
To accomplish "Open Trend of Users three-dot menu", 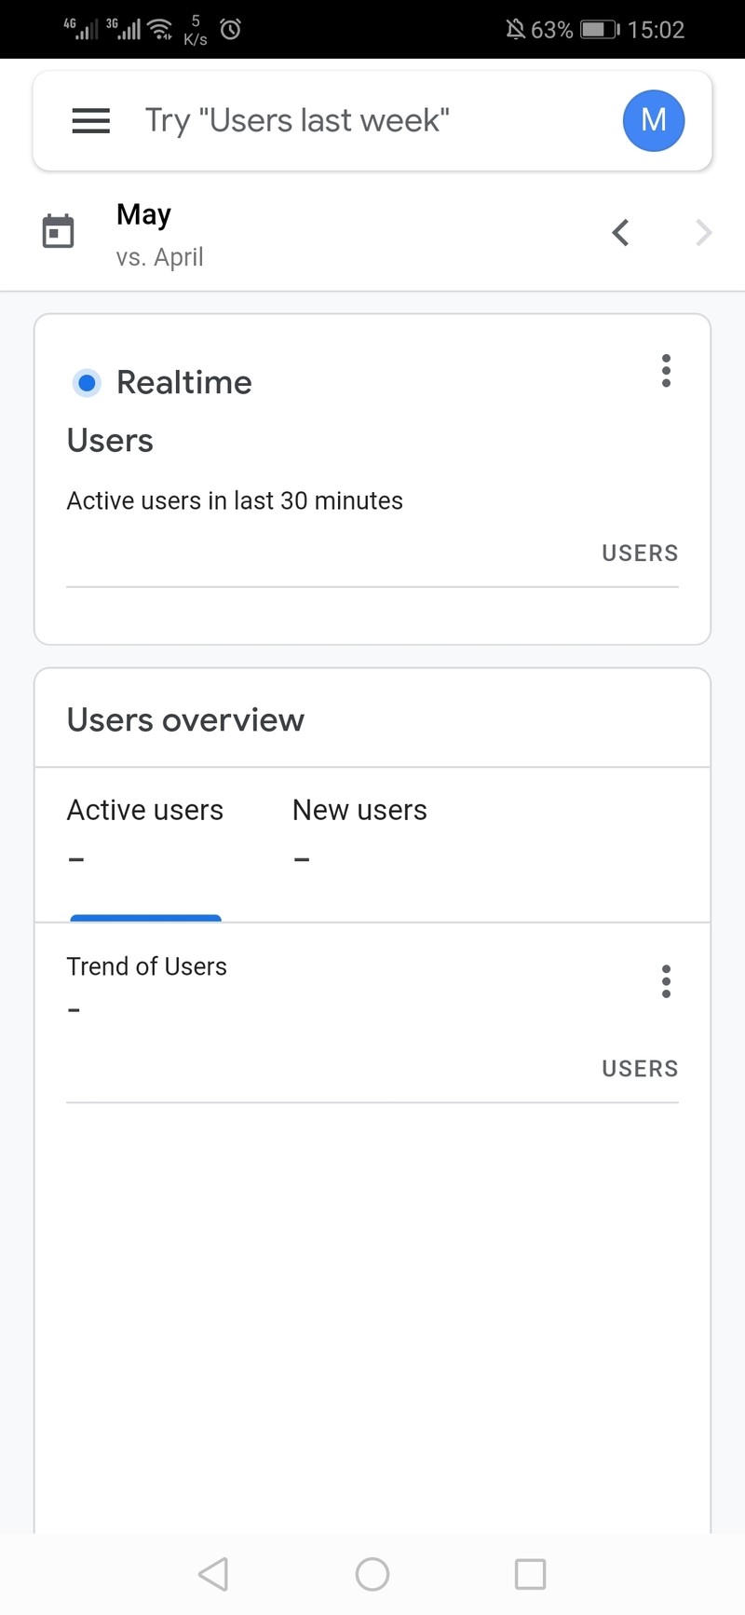I will tap(666, 981).
